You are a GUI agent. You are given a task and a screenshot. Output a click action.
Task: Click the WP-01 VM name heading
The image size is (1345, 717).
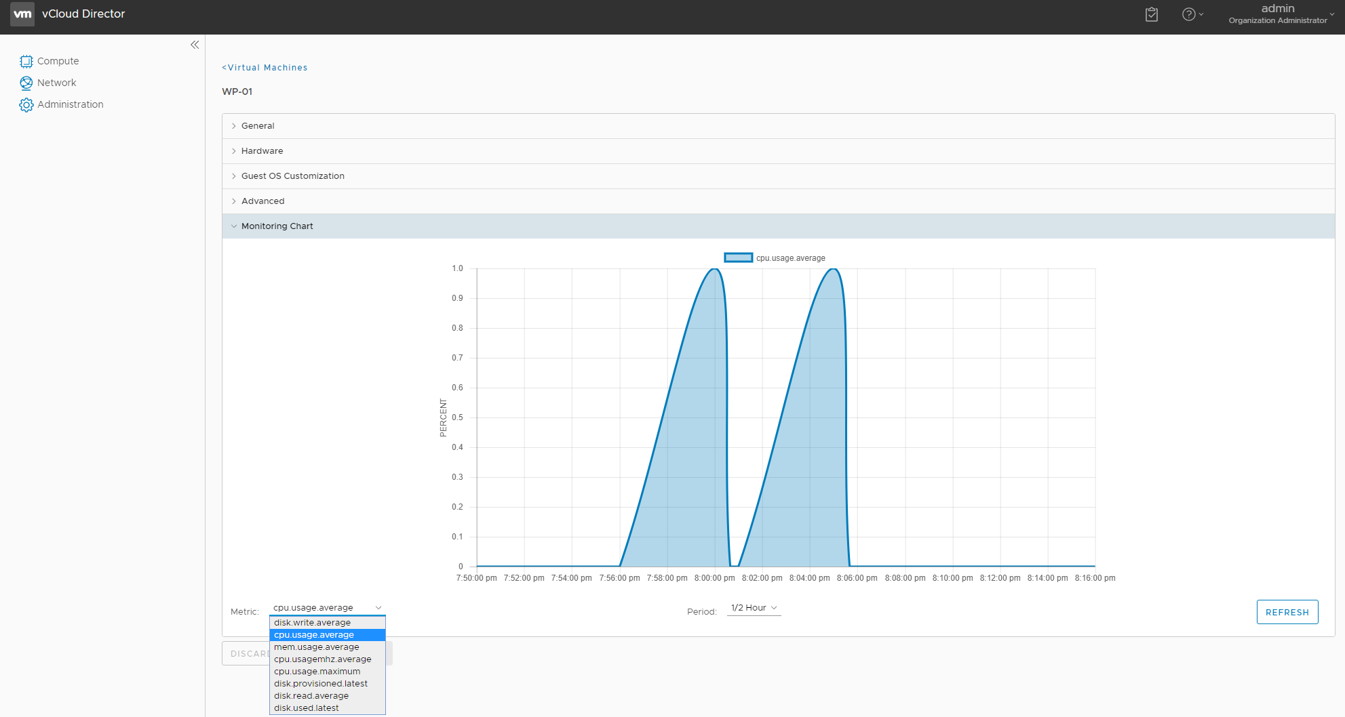pos(237,91)
